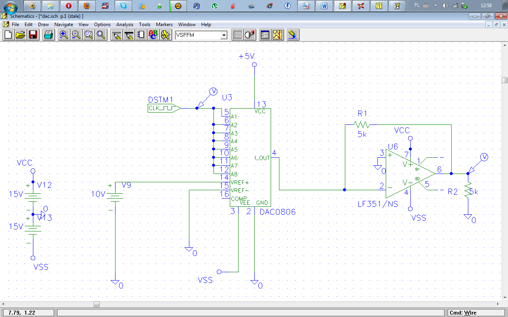This screenshot has width=508, height=317.
Task: Print the schematic using the printer icon
Action: [x=48, y=35]
